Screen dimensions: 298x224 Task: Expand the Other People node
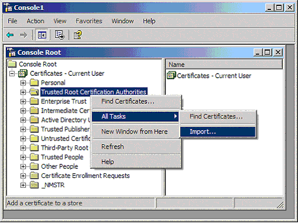23,166
